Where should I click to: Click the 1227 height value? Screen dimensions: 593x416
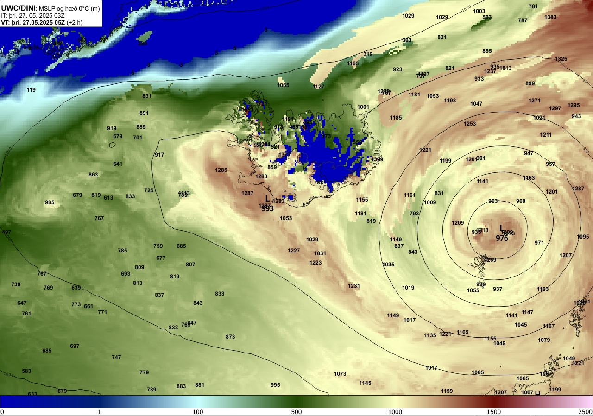click(294, 251)
